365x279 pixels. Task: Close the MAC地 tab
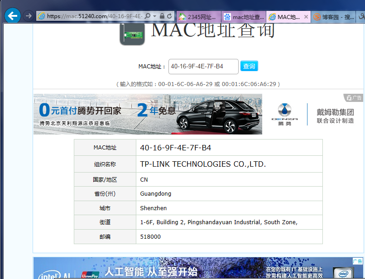pyautogui.click(x=306, y=17)
